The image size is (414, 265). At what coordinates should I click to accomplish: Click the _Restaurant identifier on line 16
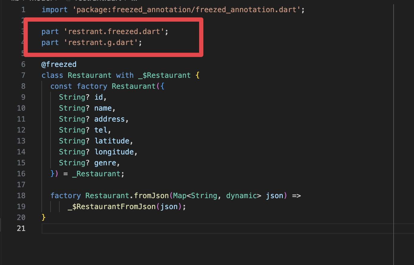click(96, 174)
